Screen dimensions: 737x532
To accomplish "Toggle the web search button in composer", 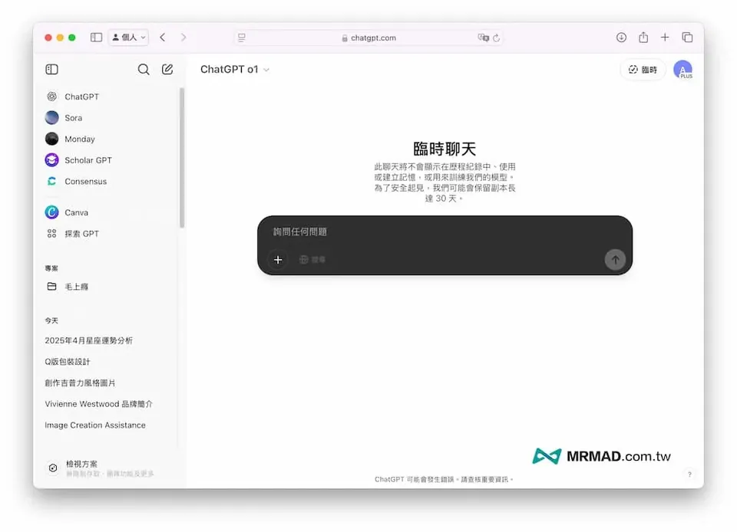I will (x=312, y=259).
